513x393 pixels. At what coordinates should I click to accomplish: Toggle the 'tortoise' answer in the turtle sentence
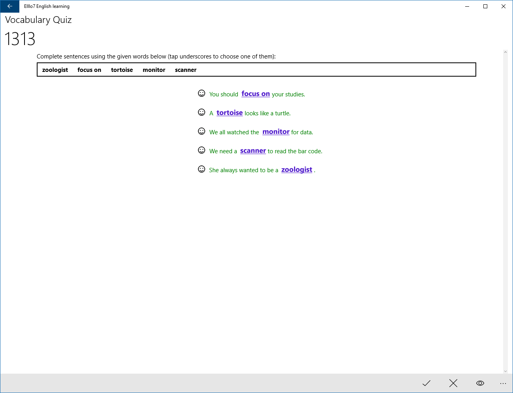tap(230, 113)
